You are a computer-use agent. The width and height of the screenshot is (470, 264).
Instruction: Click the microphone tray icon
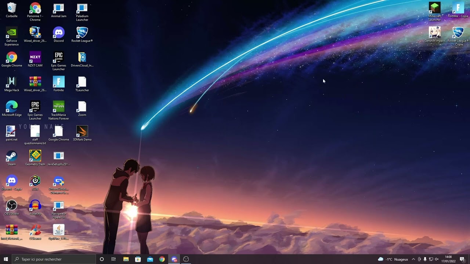click(425, 259)
